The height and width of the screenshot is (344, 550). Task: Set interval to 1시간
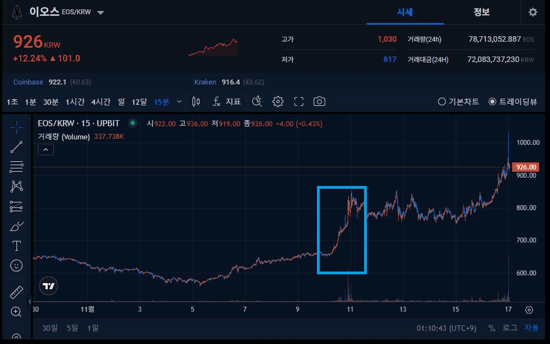(x=75, y=102)
